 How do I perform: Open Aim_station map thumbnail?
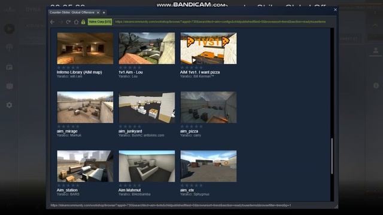pyautogui.click(x=85, y=166)
